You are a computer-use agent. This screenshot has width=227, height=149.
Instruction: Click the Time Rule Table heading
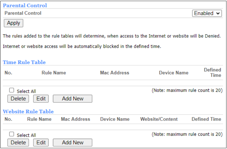pos(24,62)
